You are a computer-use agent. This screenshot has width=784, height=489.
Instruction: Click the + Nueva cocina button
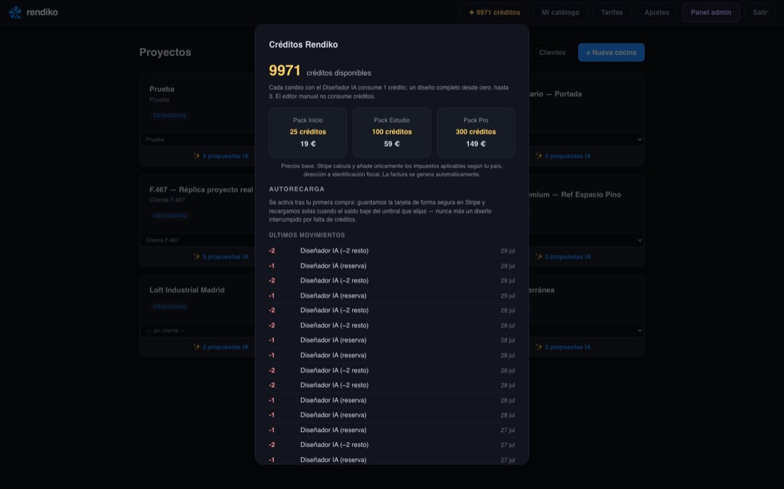click(x=611, y=53)
